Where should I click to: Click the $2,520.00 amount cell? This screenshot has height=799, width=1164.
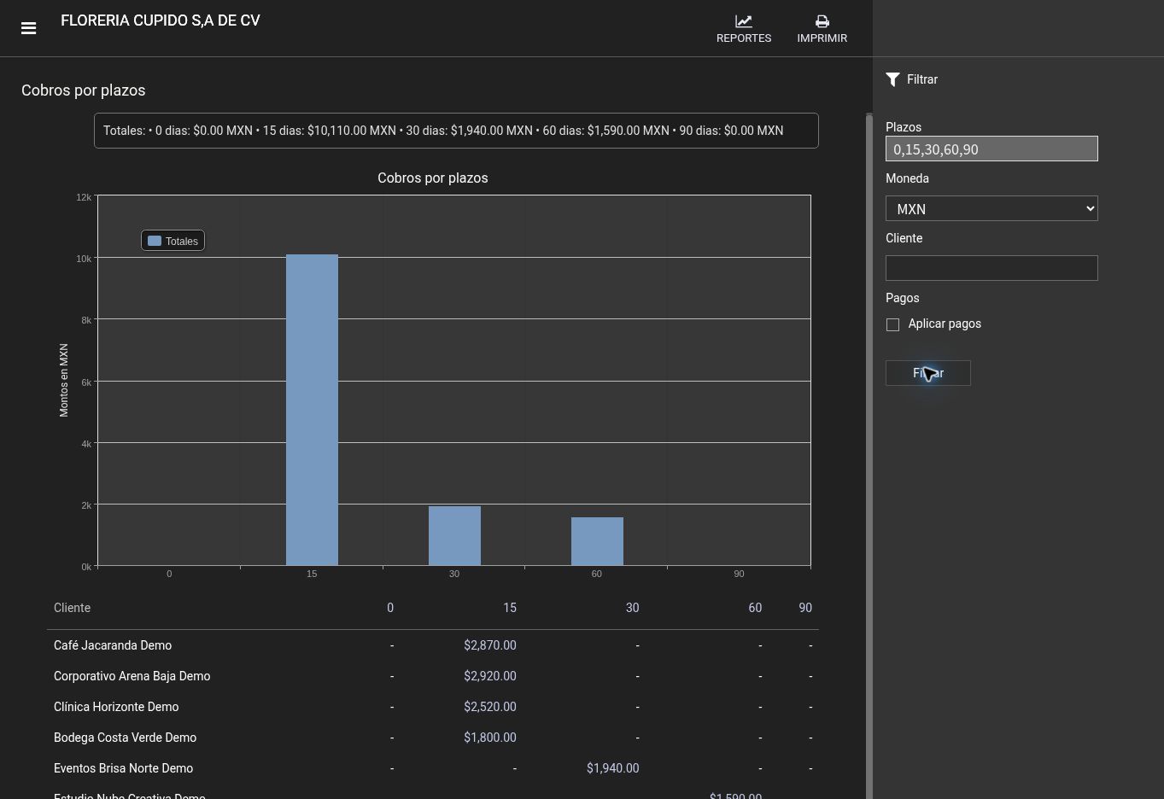[490, 707]
